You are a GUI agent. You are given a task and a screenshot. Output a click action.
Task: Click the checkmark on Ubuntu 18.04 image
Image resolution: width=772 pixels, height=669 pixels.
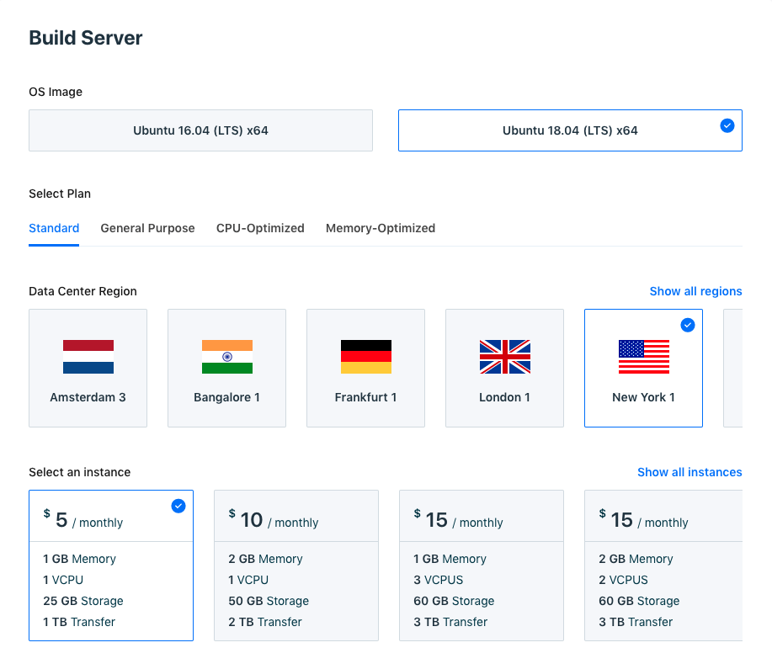727,125
